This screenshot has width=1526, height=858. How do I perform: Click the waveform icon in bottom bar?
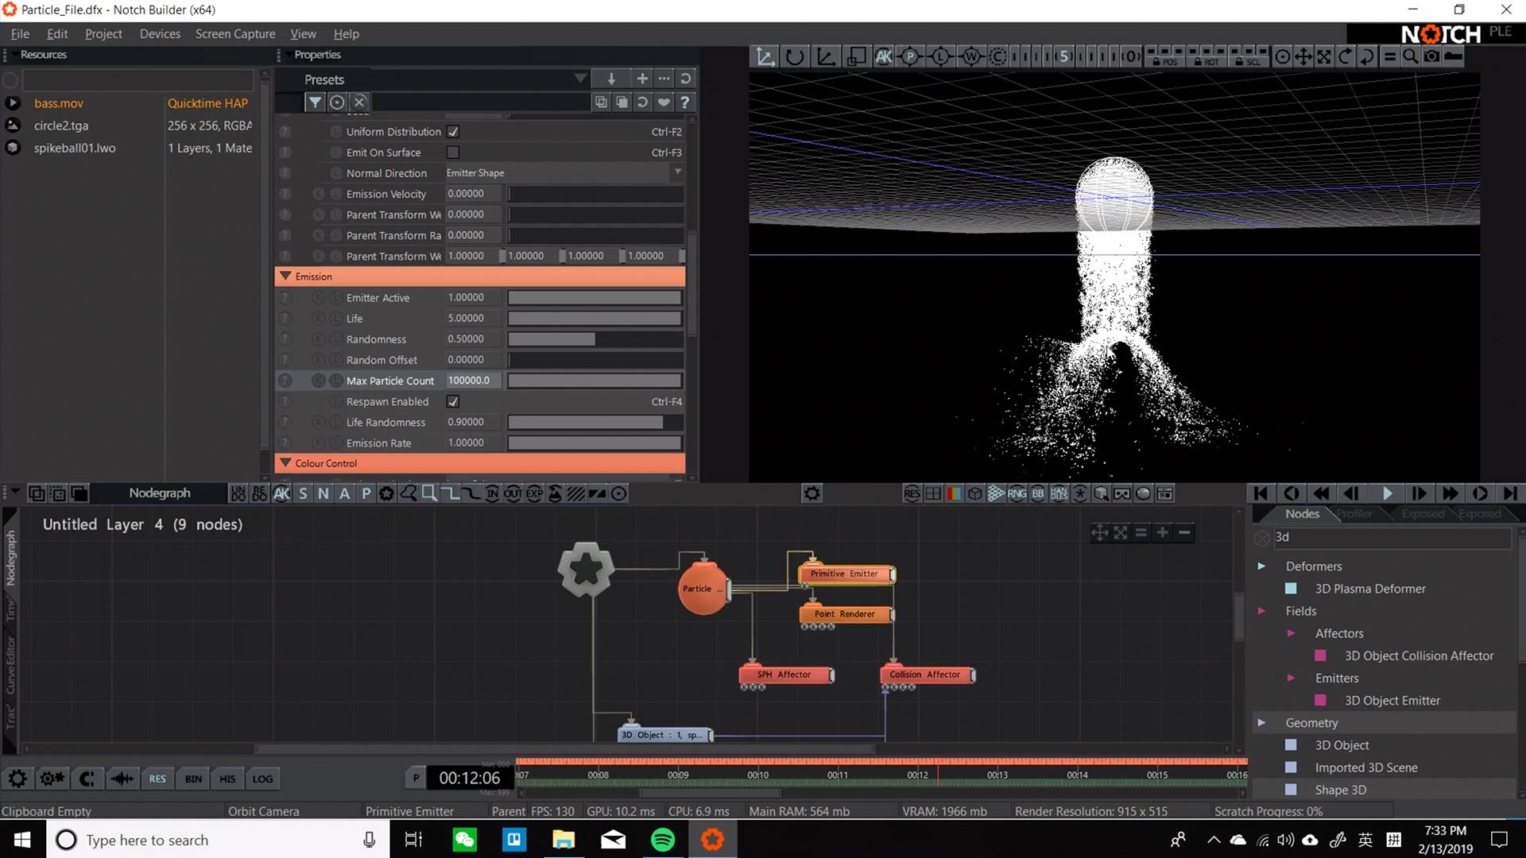pyautogui.click(x=122, y=779)
